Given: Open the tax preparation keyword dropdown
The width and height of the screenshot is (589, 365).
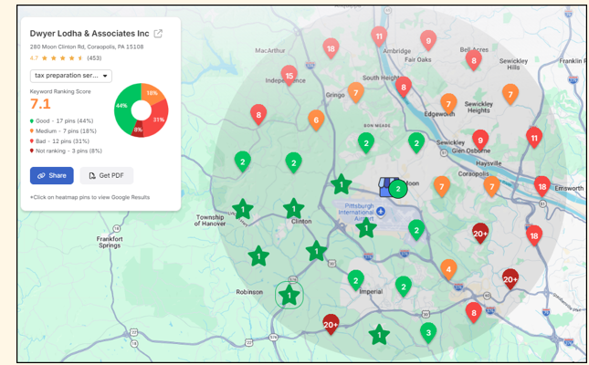Looking at the screenshot, I should click(x=71, y=76).
